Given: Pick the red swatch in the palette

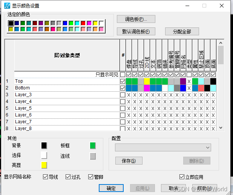Looking at the screenshot, I should 83,23.
